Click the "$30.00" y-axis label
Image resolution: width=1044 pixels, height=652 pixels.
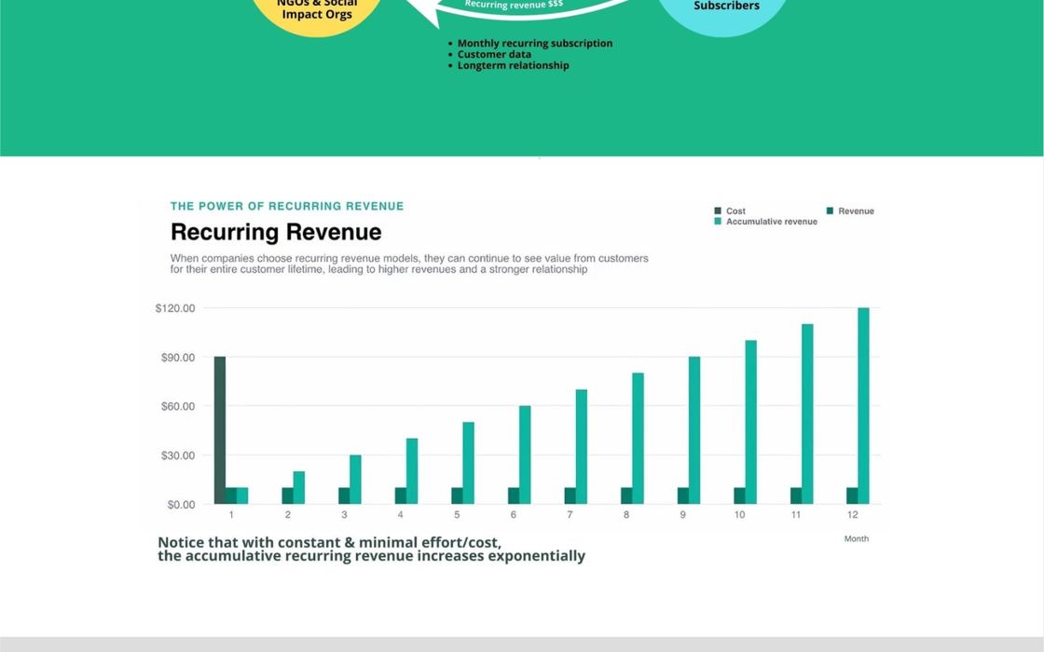coord(178,455)
